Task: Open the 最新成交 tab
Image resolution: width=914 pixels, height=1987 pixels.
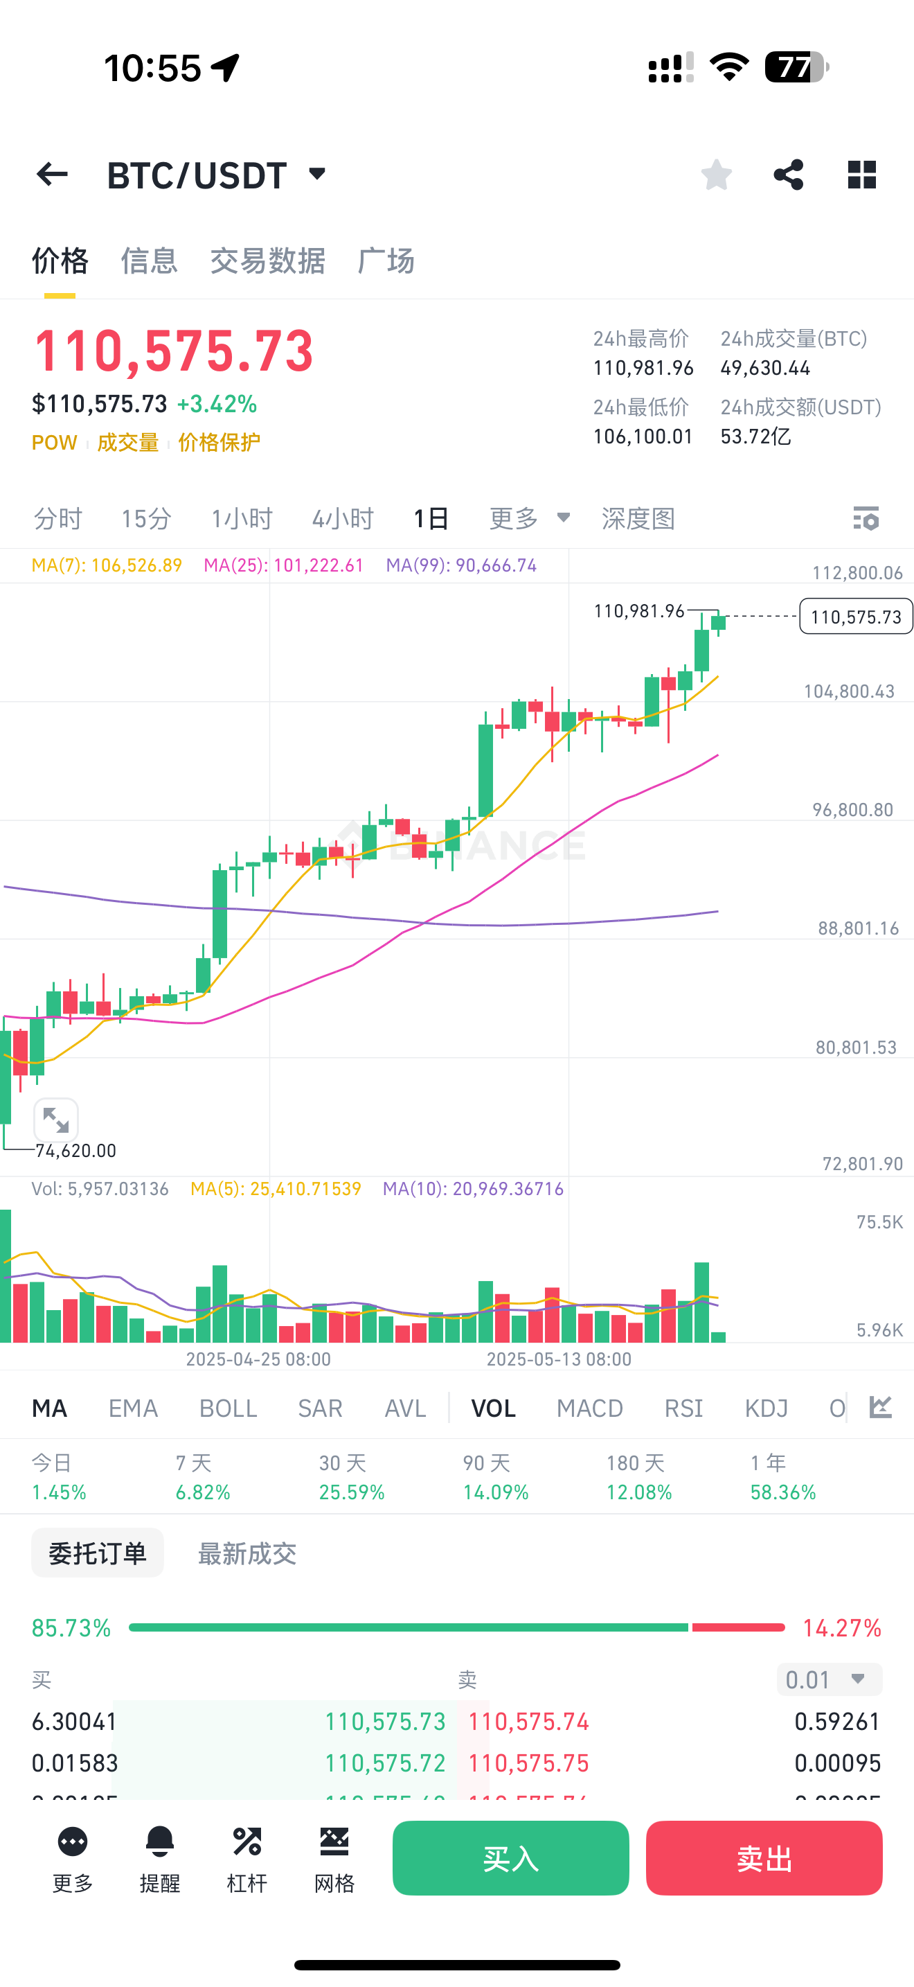Action: pos(247,1554)
